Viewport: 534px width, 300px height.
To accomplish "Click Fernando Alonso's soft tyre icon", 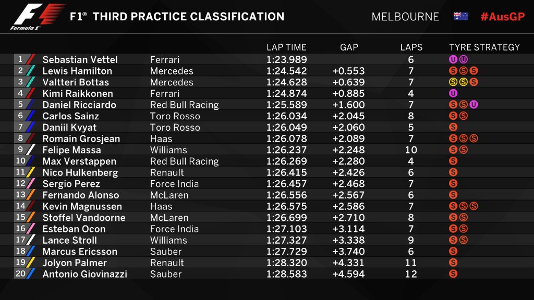I will 453,195.
